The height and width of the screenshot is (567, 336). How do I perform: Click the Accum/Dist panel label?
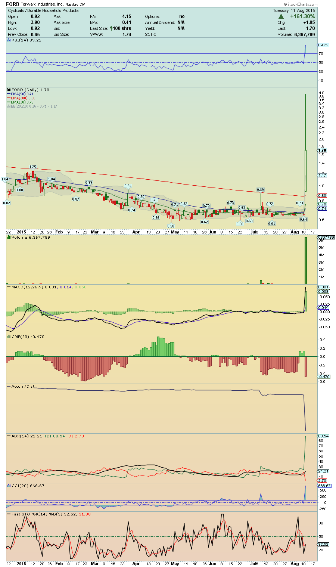[x=23, y=386]
